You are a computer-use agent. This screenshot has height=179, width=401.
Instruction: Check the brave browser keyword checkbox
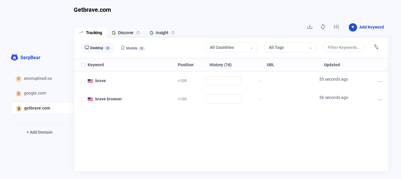83,99
